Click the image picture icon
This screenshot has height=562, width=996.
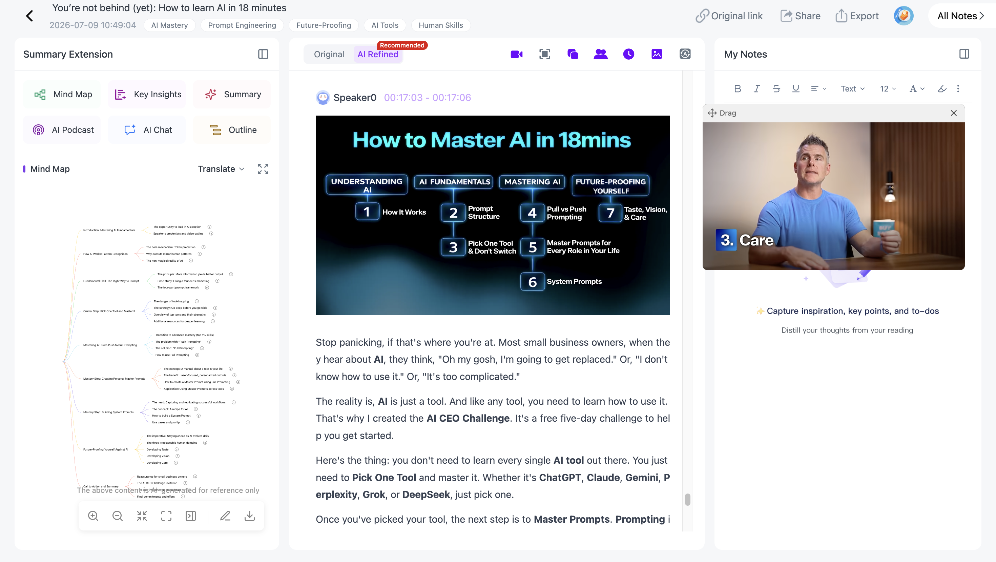pos(657,54)
